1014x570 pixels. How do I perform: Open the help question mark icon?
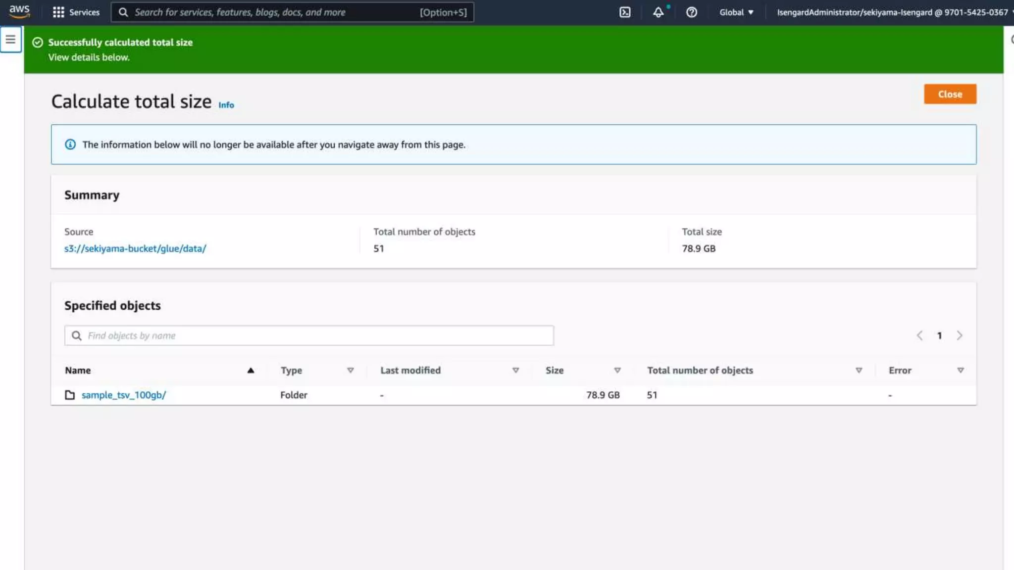pyautogui.click(x=691, y=12)
